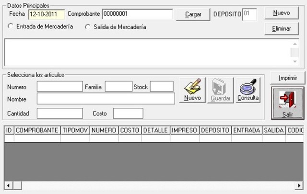Focus the Fecha date field
The image size is (307, 194).
click(47, 14)
